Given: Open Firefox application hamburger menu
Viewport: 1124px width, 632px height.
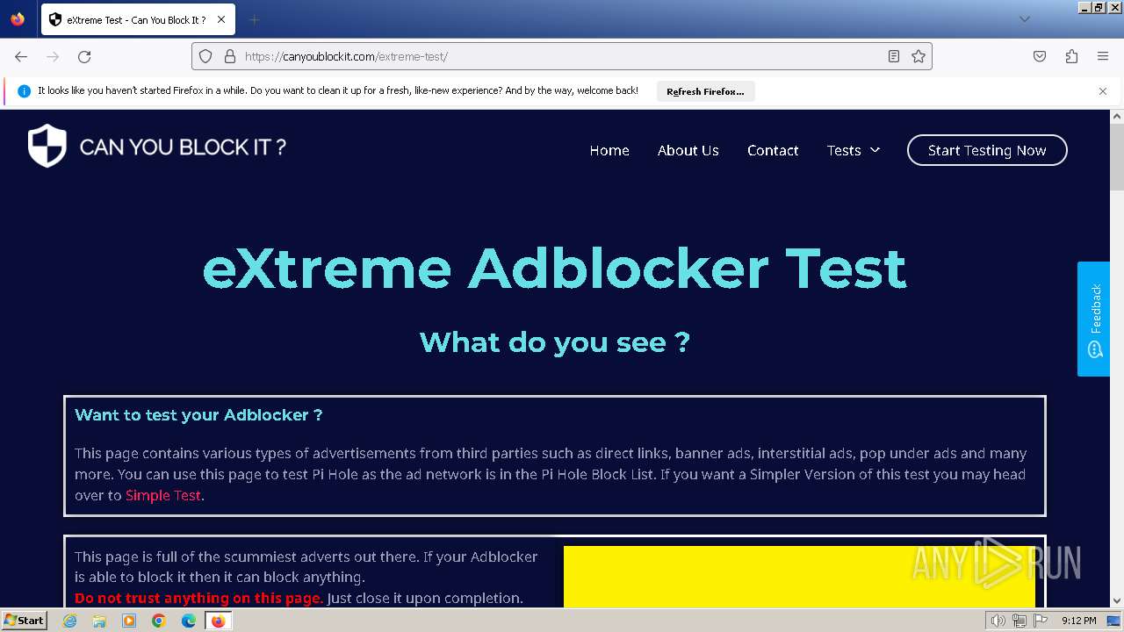Looking at the screenshot, I should (x=1103, y=56).
